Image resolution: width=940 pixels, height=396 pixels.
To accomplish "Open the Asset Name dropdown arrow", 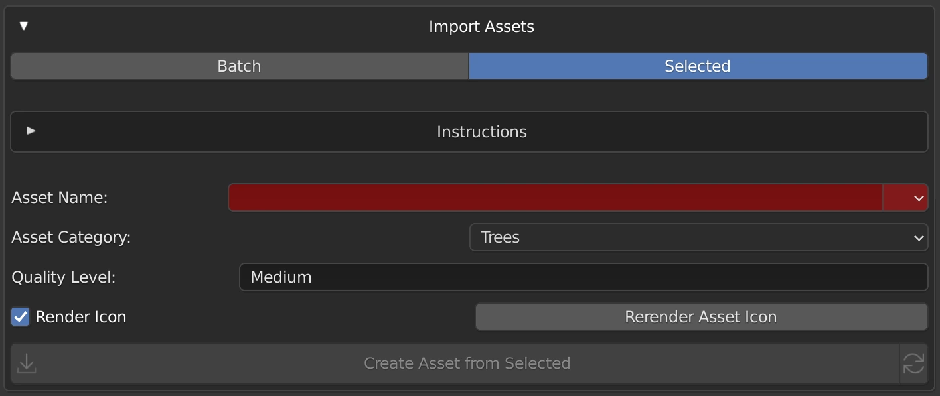I will 919,198.
